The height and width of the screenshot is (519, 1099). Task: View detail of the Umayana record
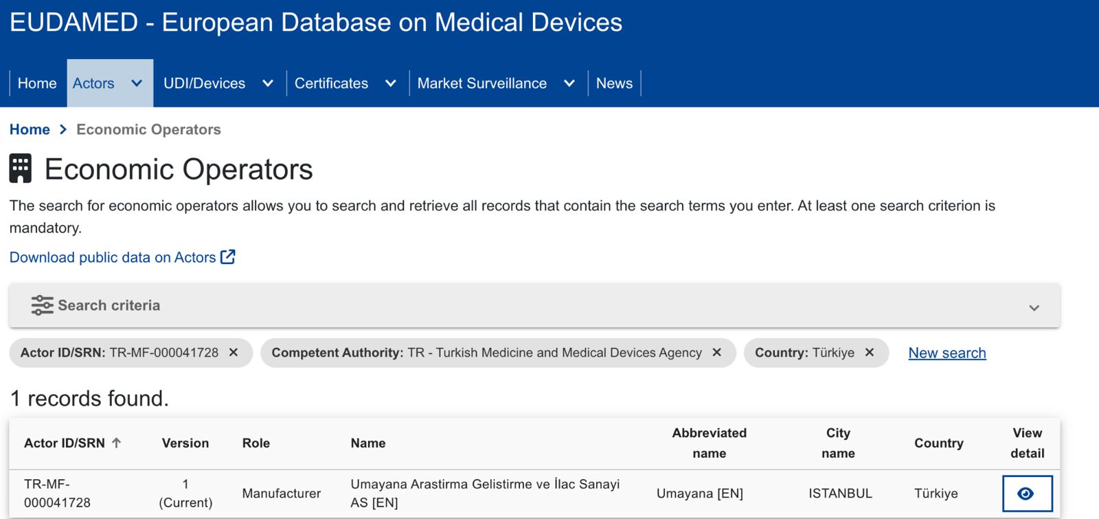pyautogui.click(x=1027, y=494)
